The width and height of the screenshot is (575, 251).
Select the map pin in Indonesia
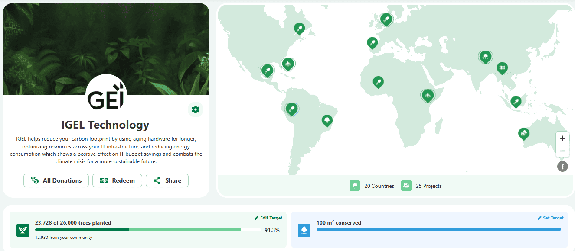pyautogui.click(x=516, y=101)
